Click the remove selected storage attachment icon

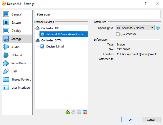[85, 112]
